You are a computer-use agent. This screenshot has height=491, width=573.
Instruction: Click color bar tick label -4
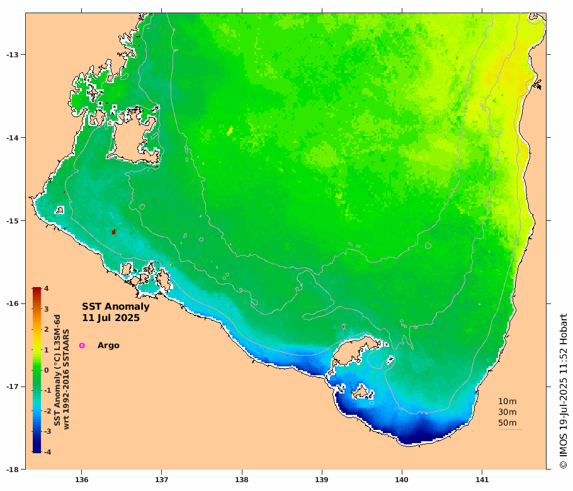[x=47, y=452]
